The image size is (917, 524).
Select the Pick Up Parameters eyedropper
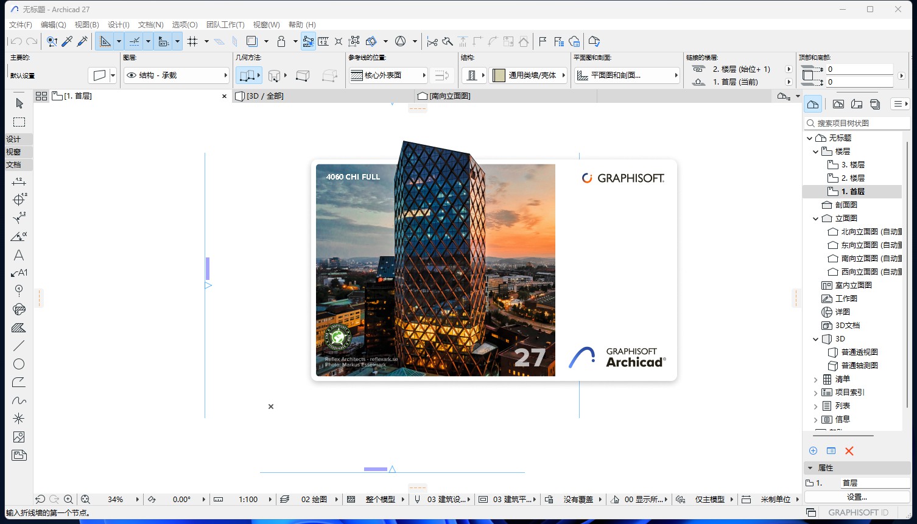pos(67,41)
